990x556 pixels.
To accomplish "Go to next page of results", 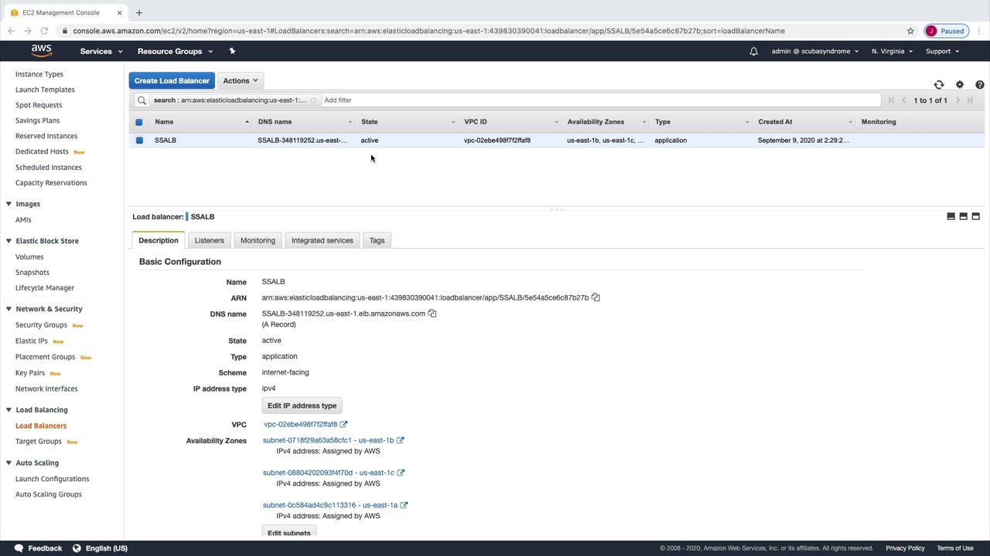I will (x=958, y=100).
